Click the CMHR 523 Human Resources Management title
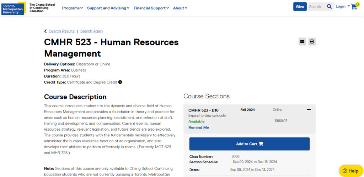364x177 pixels. pyautogui.click(x=111, y=48)
